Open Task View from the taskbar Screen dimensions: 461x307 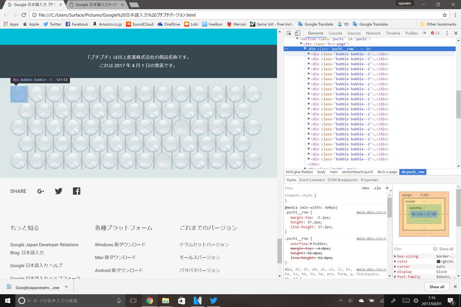(x=133, y=300)
